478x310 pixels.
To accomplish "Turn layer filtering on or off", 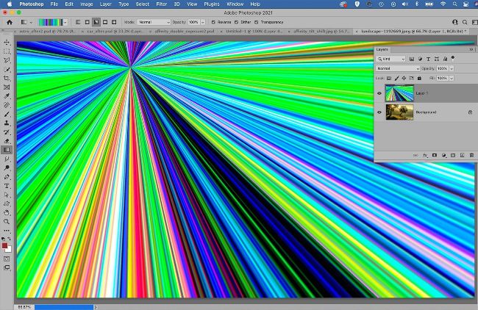I will coord(453,58).
